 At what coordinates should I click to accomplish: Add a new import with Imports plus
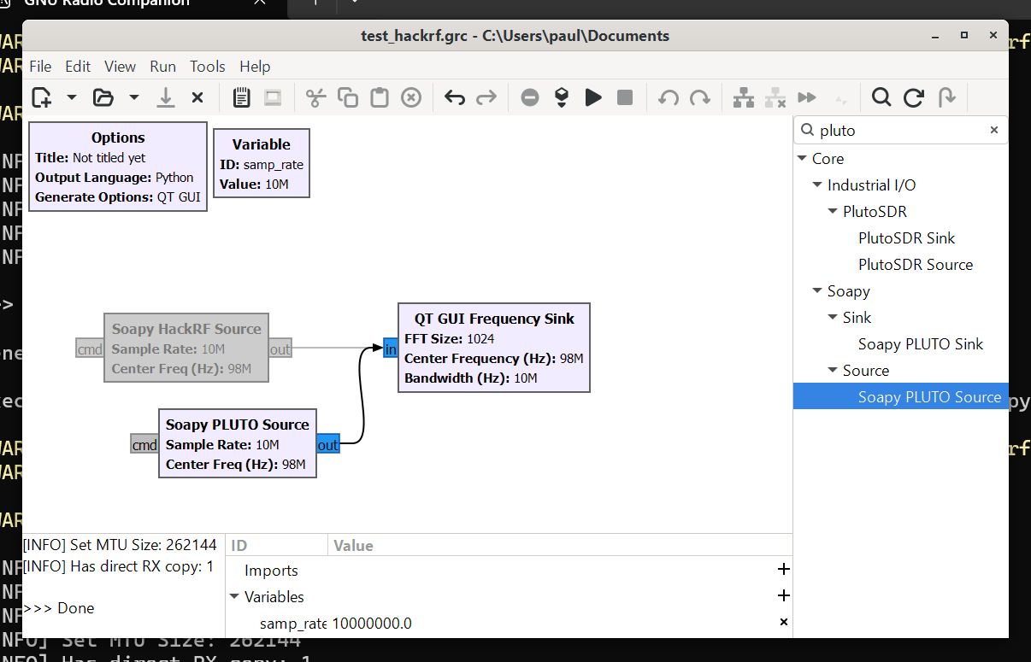783,569
